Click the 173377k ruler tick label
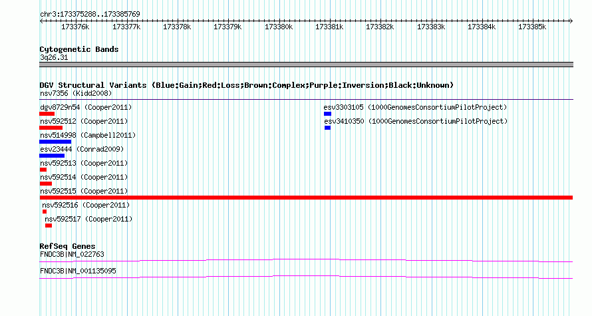 [126, 27]
